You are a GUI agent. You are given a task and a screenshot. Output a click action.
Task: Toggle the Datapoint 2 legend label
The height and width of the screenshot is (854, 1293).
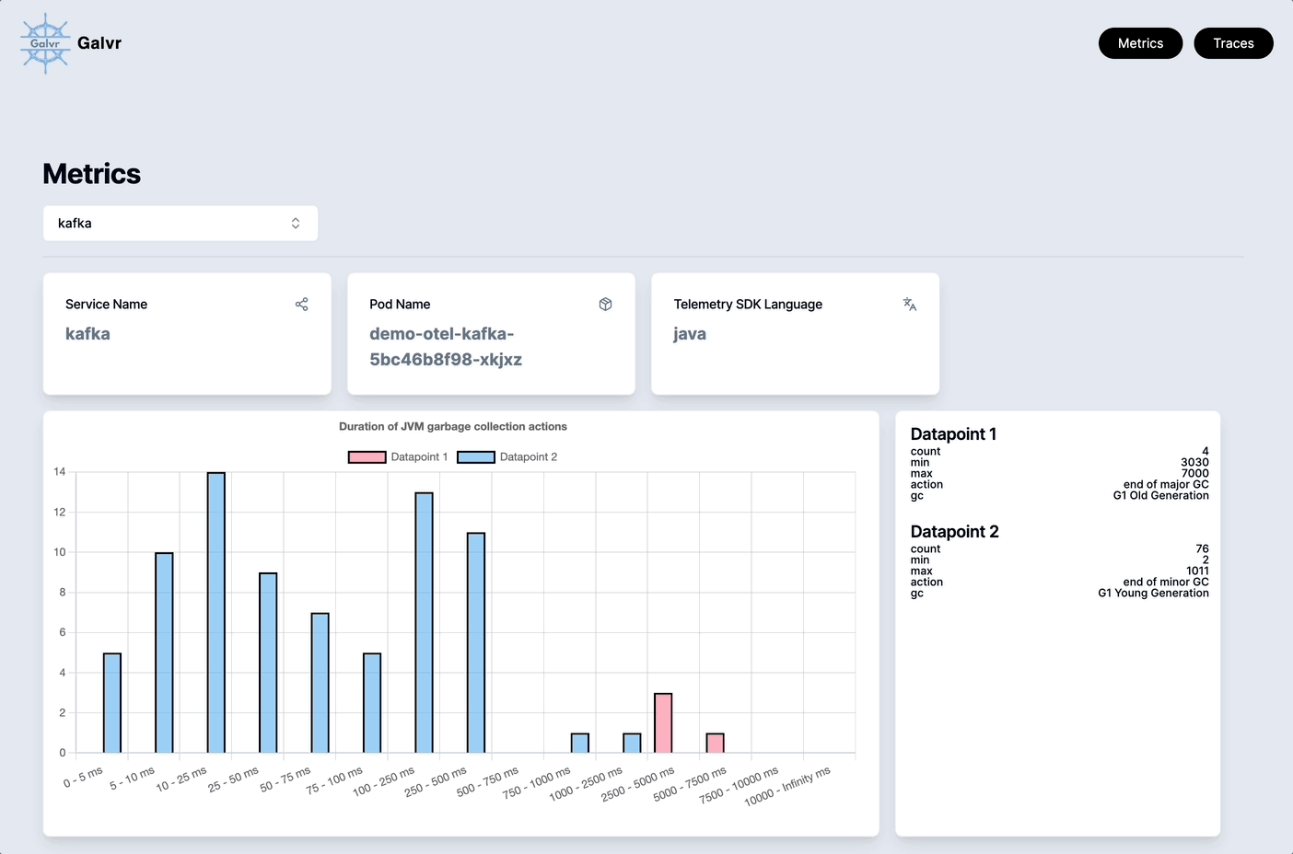coord(529,457)
